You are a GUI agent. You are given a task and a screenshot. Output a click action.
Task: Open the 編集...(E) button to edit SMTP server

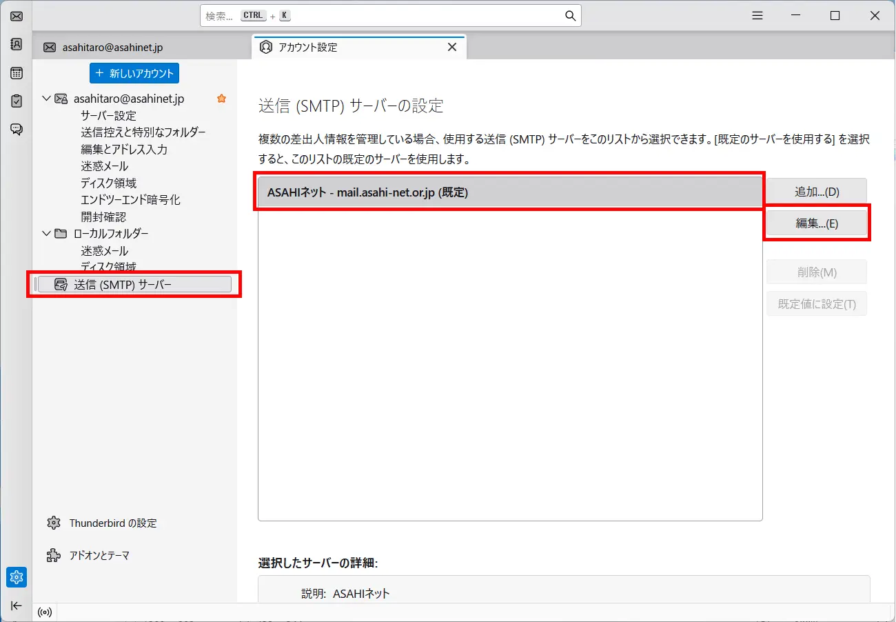(x=816, y=222)
